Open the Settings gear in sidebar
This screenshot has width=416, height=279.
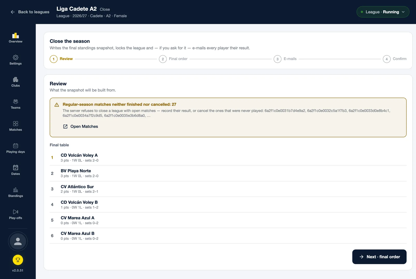pyautogui.click(x=16, y=57)
